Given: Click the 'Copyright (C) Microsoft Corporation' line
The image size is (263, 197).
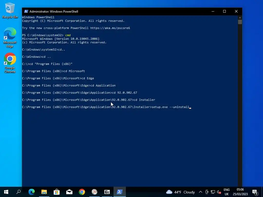Looking at the screenshot, I should pos(73,21).
